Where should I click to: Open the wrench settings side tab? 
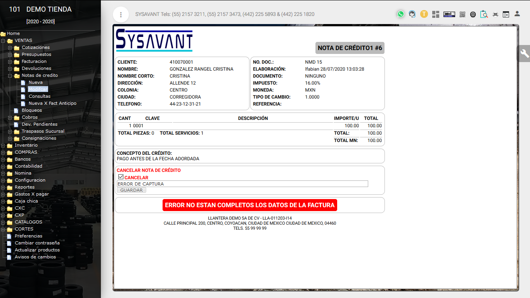click(x=525, y=54)
